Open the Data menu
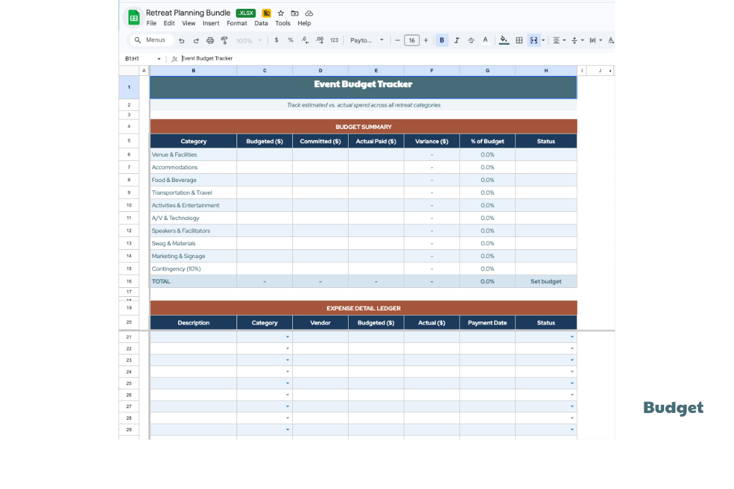The image size is (734, 489). point(261,22)
